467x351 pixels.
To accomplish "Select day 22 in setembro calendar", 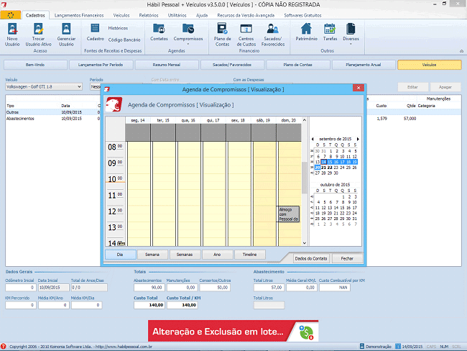I will (330, 168).
